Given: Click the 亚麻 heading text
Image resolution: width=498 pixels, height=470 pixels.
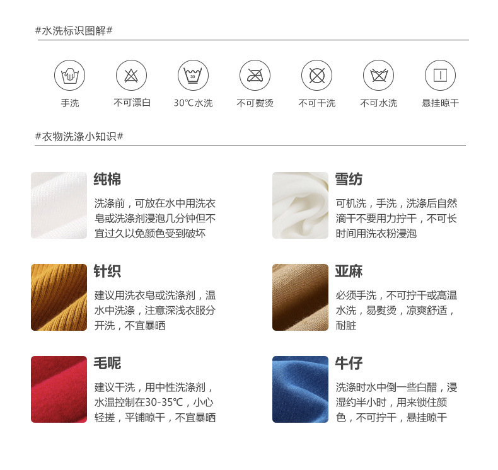Looking at the screenshot, I should click(349, 272).
